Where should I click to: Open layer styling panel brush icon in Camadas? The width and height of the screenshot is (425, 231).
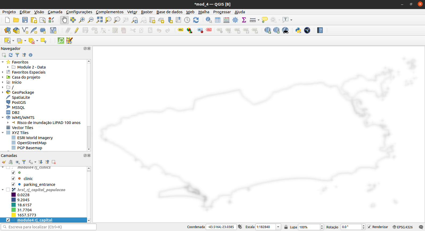click(x=4, y=162)
